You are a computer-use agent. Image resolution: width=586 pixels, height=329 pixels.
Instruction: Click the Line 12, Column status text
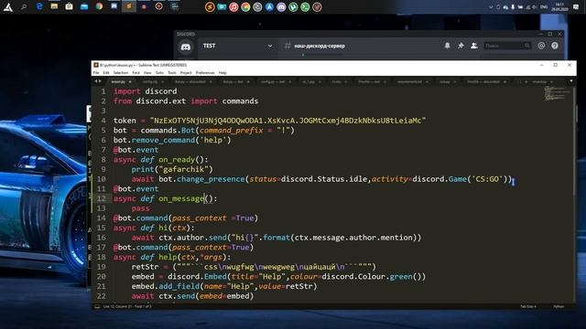coord(127,307)
